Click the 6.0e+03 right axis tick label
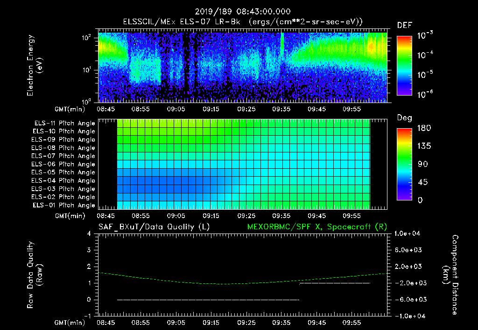 pos(408,250)
